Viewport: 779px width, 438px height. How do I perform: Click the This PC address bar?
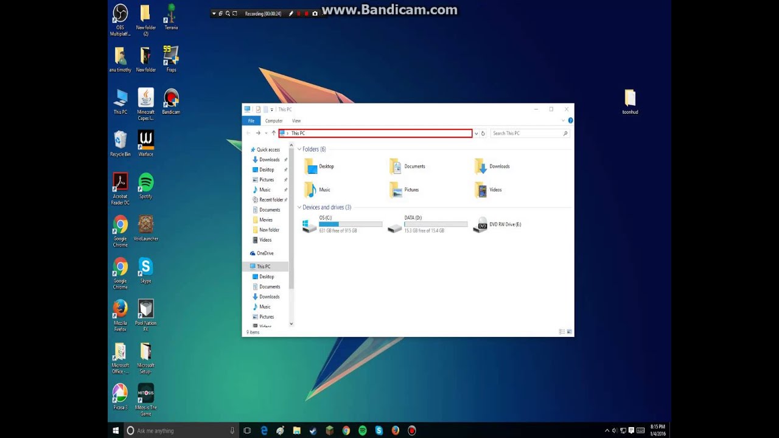[x=376, y=133]
